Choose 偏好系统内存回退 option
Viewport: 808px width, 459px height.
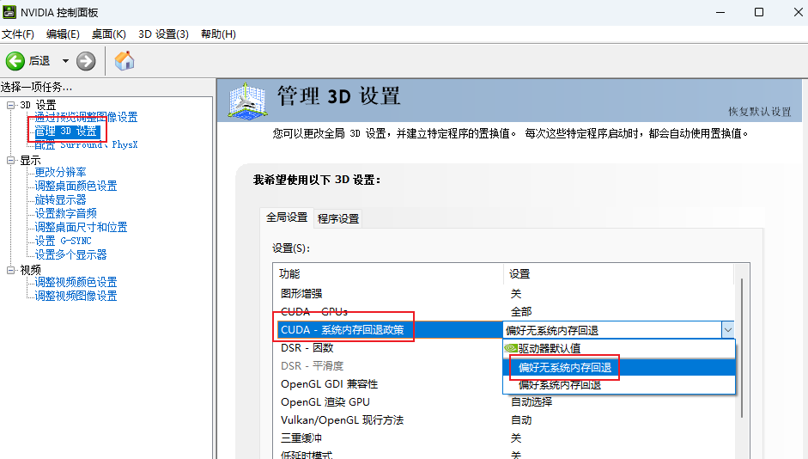[x=619, y=385]
